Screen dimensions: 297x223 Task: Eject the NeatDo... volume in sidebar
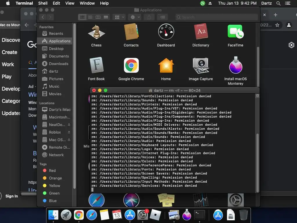click(69, 125)
